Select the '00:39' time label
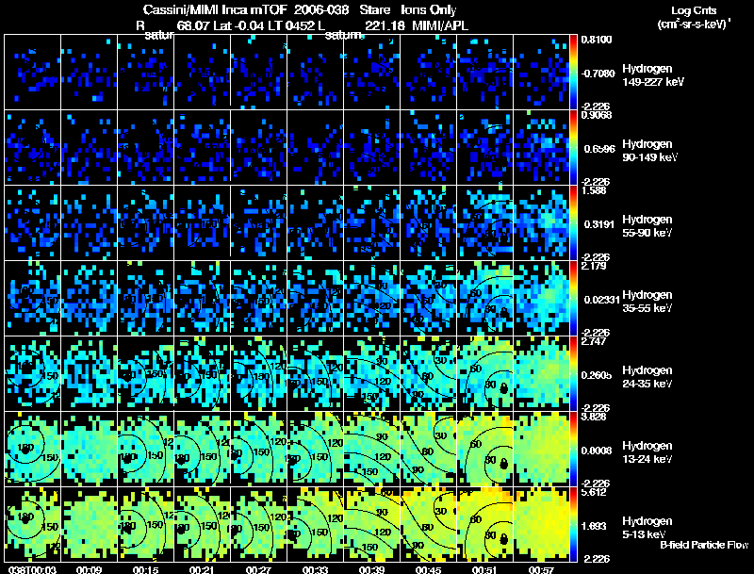 [x=371, y=569]
